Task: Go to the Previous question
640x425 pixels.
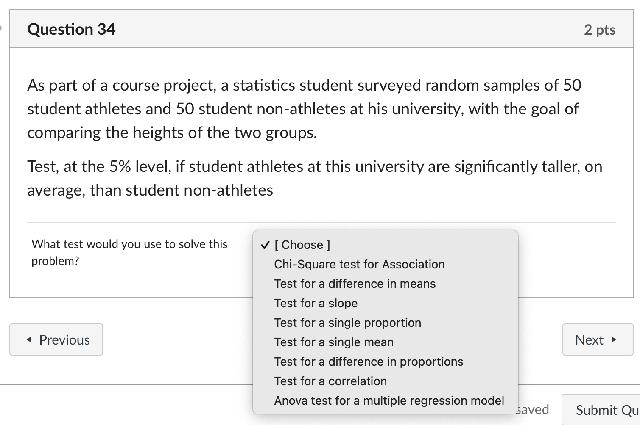Action: (56, 339)
